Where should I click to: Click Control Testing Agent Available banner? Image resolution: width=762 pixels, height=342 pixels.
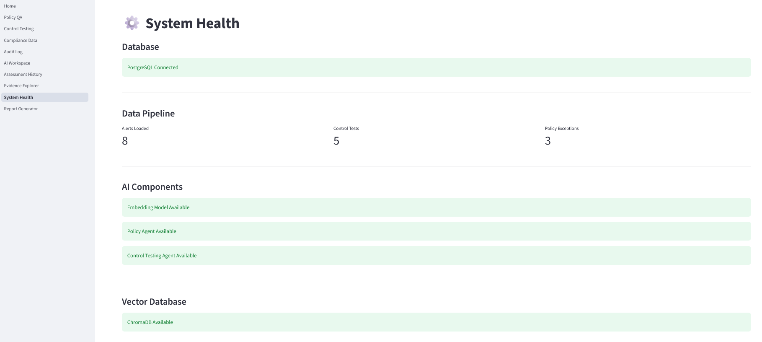[436, 255]
